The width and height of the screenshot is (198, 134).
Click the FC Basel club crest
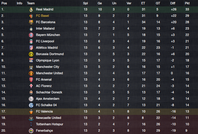pyautogui.click(x=31, y=16)
